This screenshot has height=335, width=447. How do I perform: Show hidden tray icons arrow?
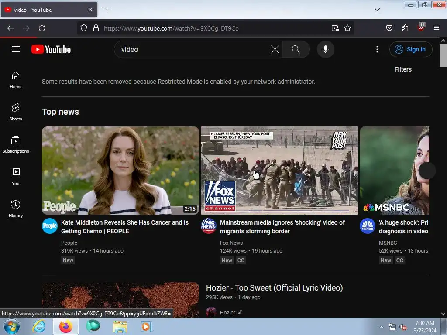[382, 327]
